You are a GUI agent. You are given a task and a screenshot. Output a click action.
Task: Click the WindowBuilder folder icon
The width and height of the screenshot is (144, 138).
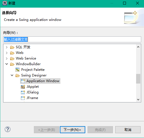pyautogui.click(x=12, y=64)
